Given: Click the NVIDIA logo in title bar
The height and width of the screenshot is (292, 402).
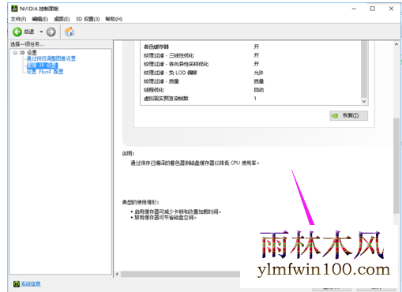Looking at the screenshot, I should click(x=14, y=9).
